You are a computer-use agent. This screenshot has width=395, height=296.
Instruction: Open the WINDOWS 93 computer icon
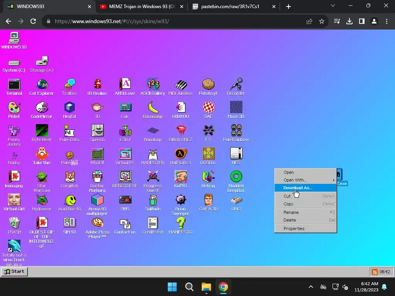point(14,40)
